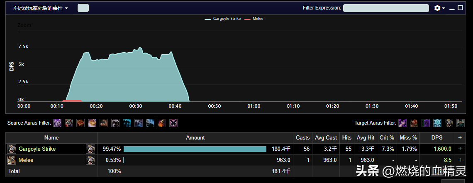Click the first purple hand Target Auras icon

click(402, 123)
